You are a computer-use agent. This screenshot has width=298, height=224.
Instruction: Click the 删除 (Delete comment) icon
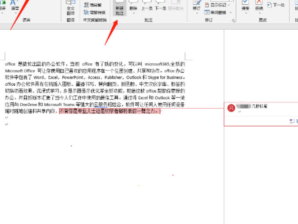coord(133,2)
